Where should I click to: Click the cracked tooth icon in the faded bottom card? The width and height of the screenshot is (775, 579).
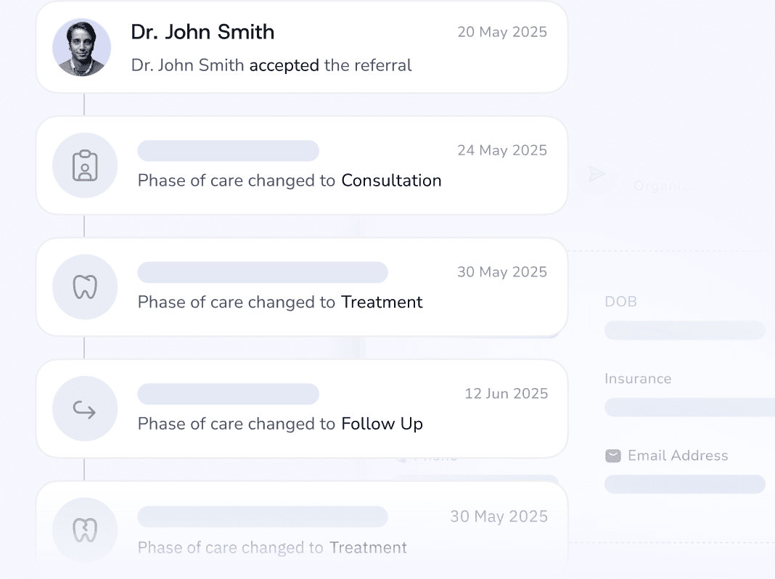85,530
